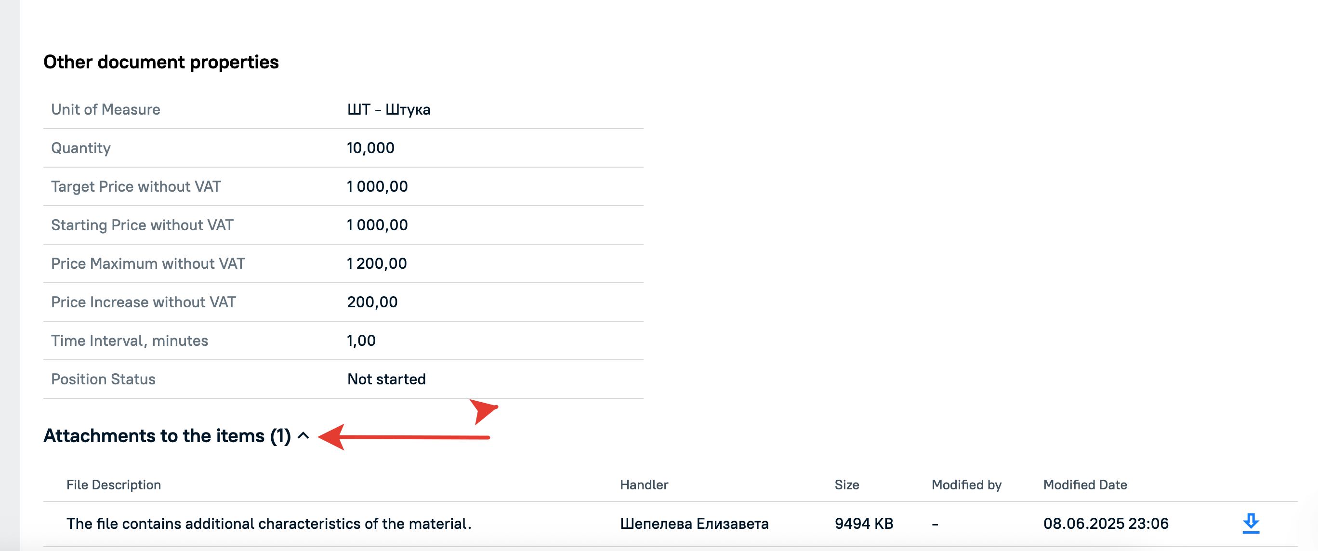Select the Price Maximum without VAT value
The height and width of the screenshot is (551, 1318).
pos(377,263)
